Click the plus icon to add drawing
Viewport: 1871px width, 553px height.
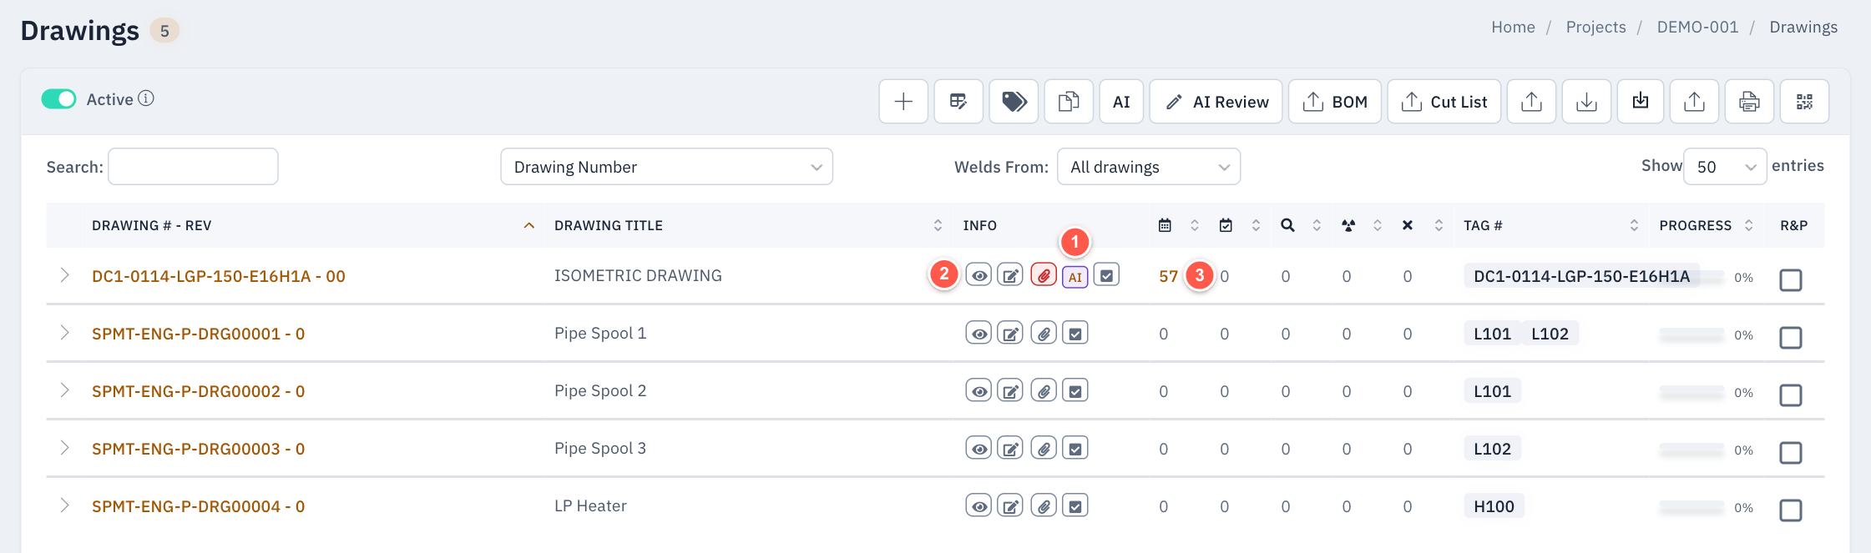pos(903,102)
